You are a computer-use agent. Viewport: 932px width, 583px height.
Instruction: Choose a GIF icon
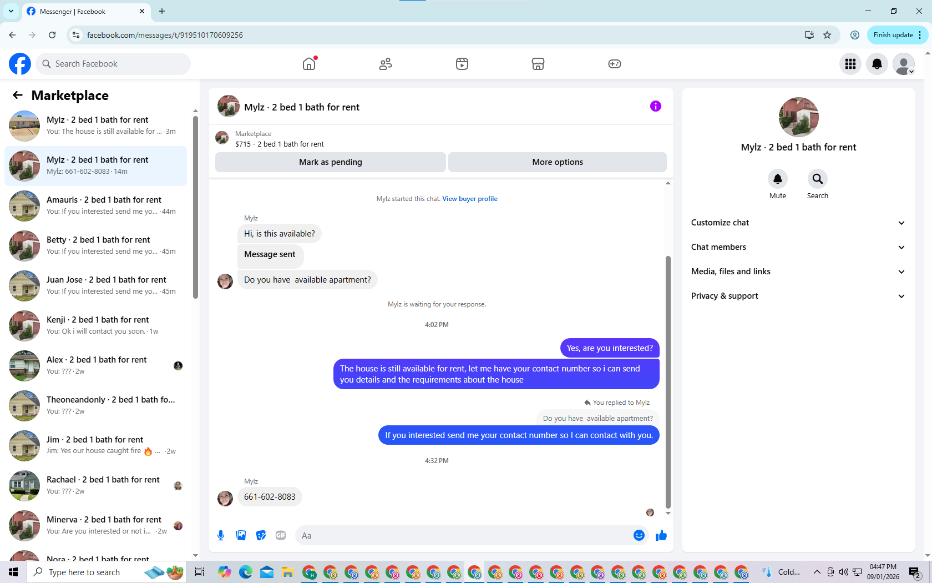[281, 535]
